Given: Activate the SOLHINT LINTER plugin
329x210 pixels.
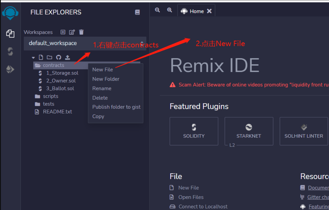Looking at the screenshot, I should point(304,131).
